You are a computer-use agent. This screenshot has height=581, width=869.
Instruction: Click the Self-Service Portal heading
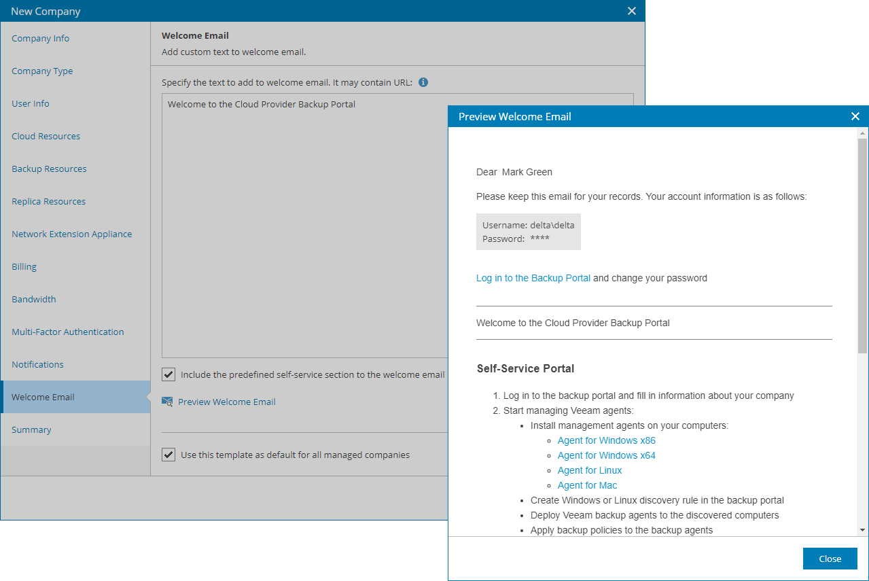click(525, 368)
